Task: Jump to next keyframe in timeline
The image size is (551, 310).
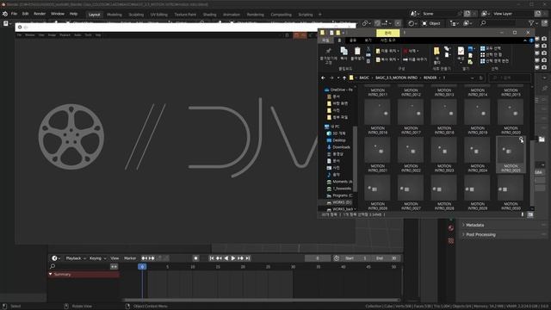Action: (x=240, y=258)
